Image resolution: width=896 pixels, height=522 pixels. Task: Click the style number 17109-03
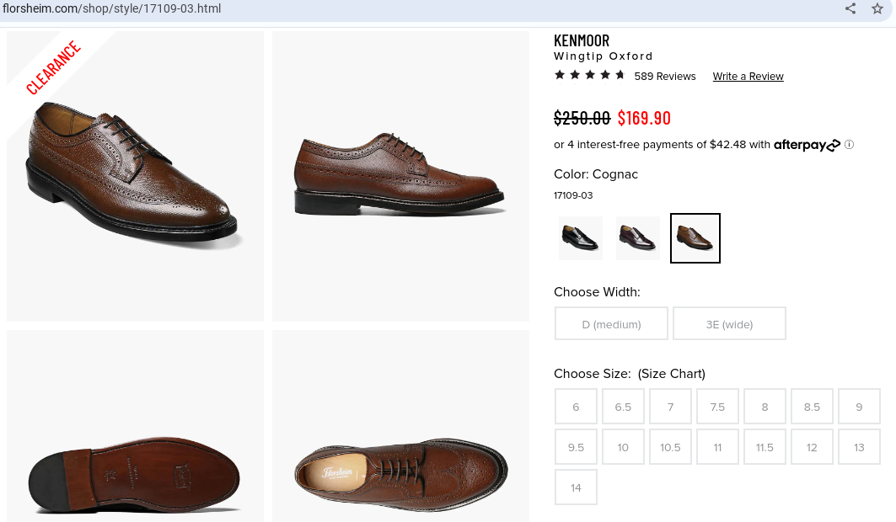tap(573, 195)
